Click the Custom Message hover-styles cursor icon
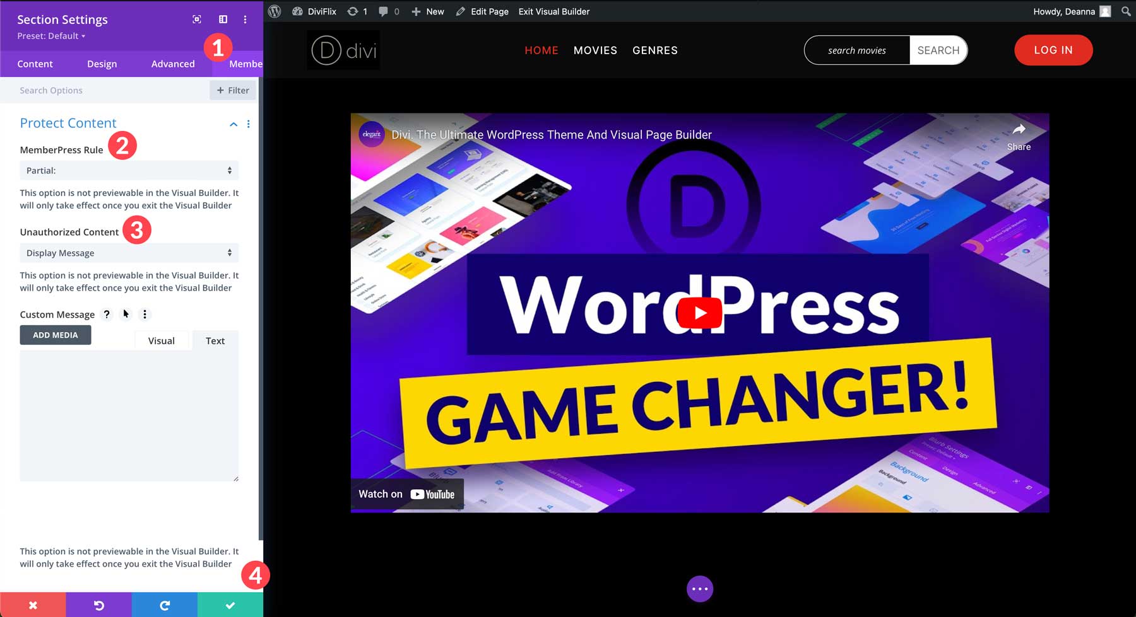The image size is (1136, 617). [126, 314]
